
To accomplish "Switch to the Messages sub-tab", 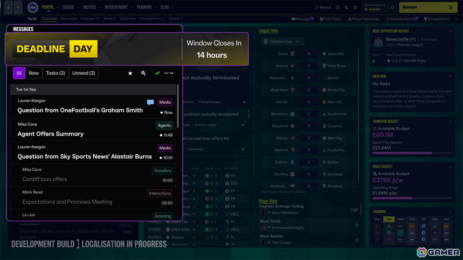I will (x=69, y=18).
